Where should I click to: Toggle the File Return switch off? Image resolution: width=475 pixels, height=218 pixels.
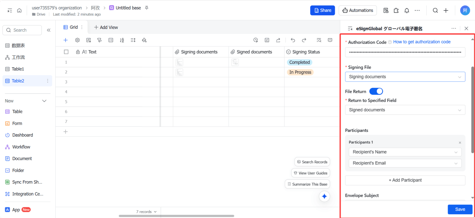(x=376, y=92)
